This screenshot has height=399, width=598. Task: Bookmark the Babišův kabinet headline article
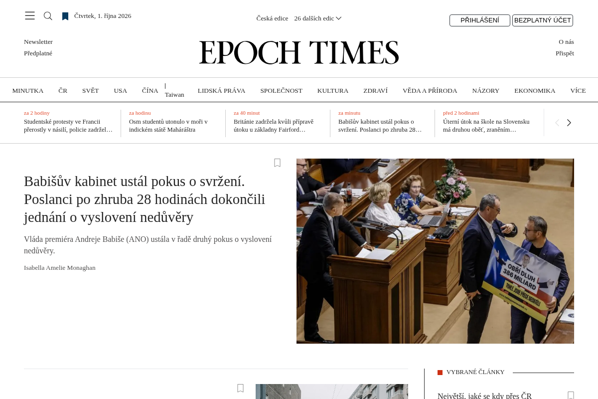(x=278, y=163)
